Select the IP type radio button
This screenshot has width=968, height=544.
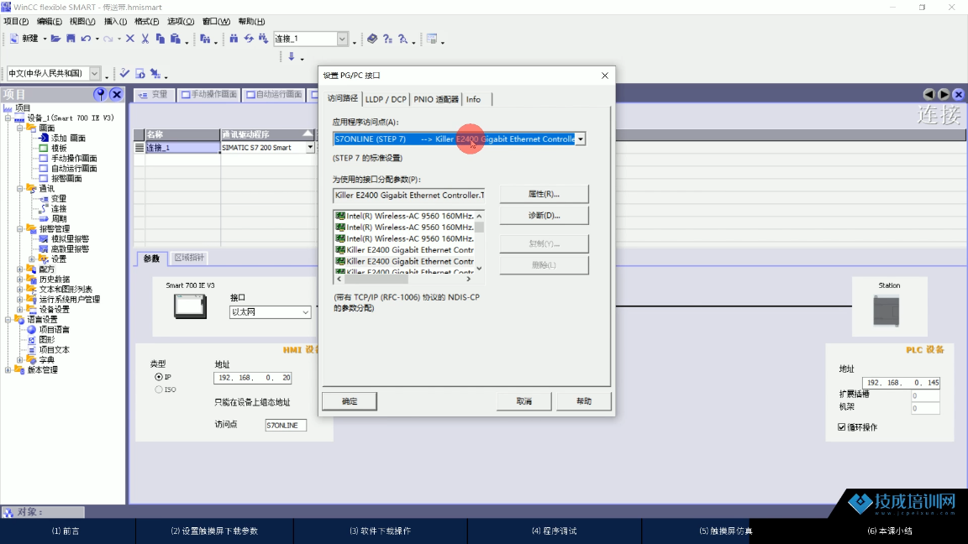pyautogui.click(x=159, y=377)
